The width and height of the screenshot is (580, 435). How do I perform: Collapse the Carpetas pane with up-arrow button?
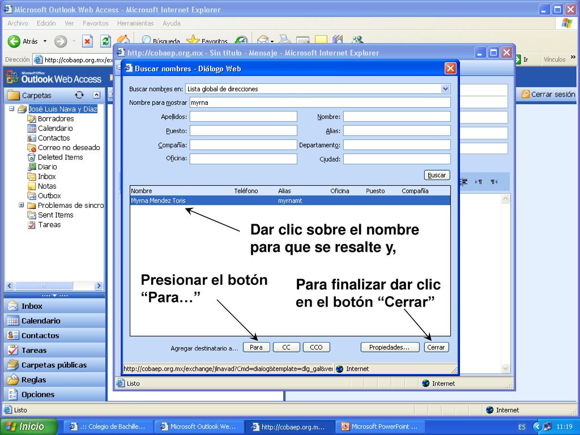96,95
